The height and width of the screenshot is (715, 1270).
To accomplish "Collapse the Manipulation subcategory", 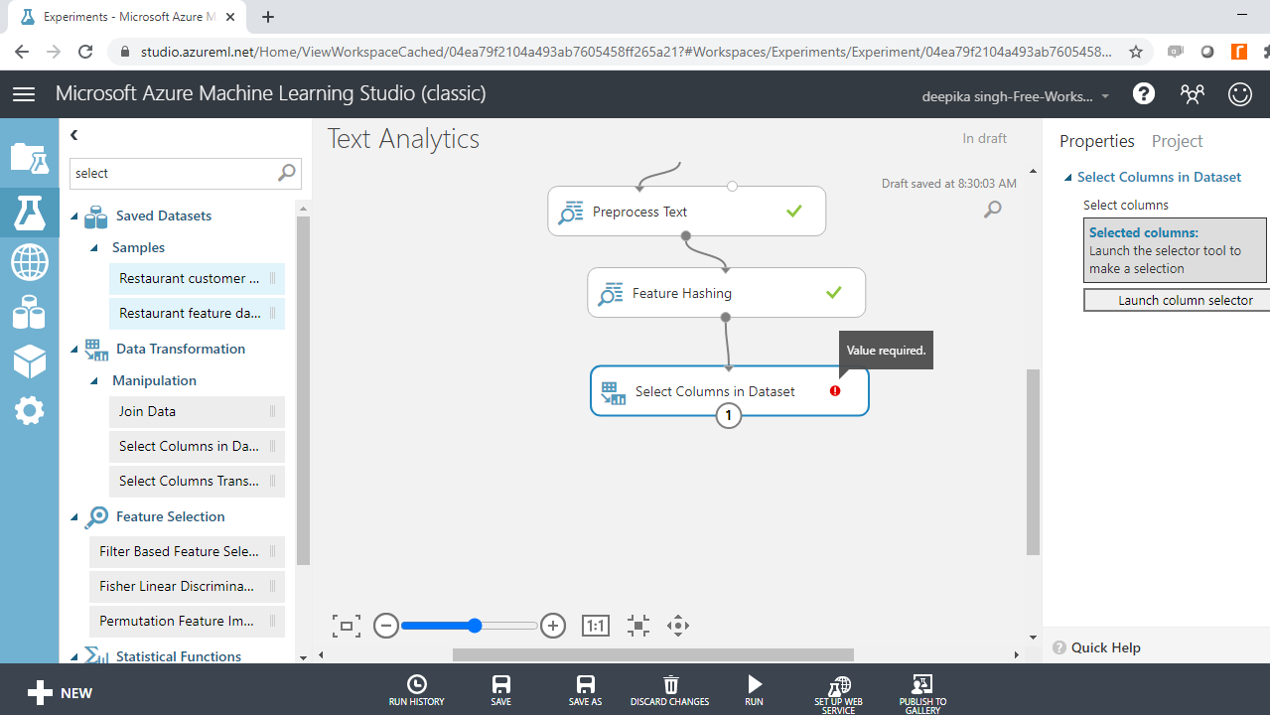I will point(93,380).
